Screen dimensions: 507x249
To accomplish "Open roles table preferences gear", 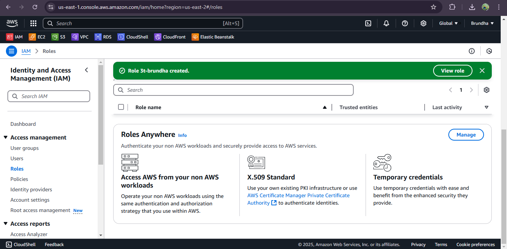I will point(487,90).
